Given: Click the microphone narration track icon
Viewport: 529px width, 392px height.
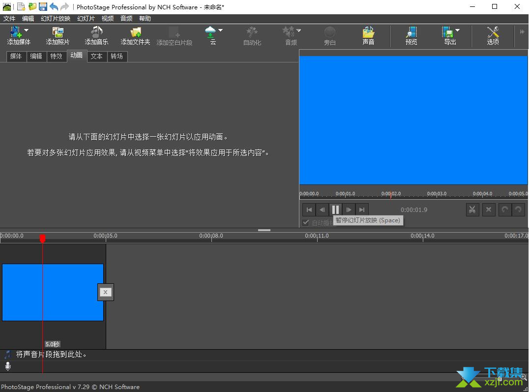Looking at the screenshot, I should tap(8, 366).
